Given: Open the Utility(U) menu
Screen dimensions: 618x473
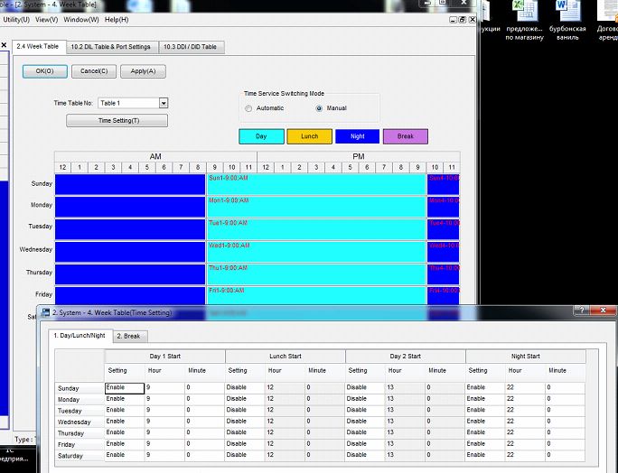Looking at the screenshot, I should pos(16,20).
